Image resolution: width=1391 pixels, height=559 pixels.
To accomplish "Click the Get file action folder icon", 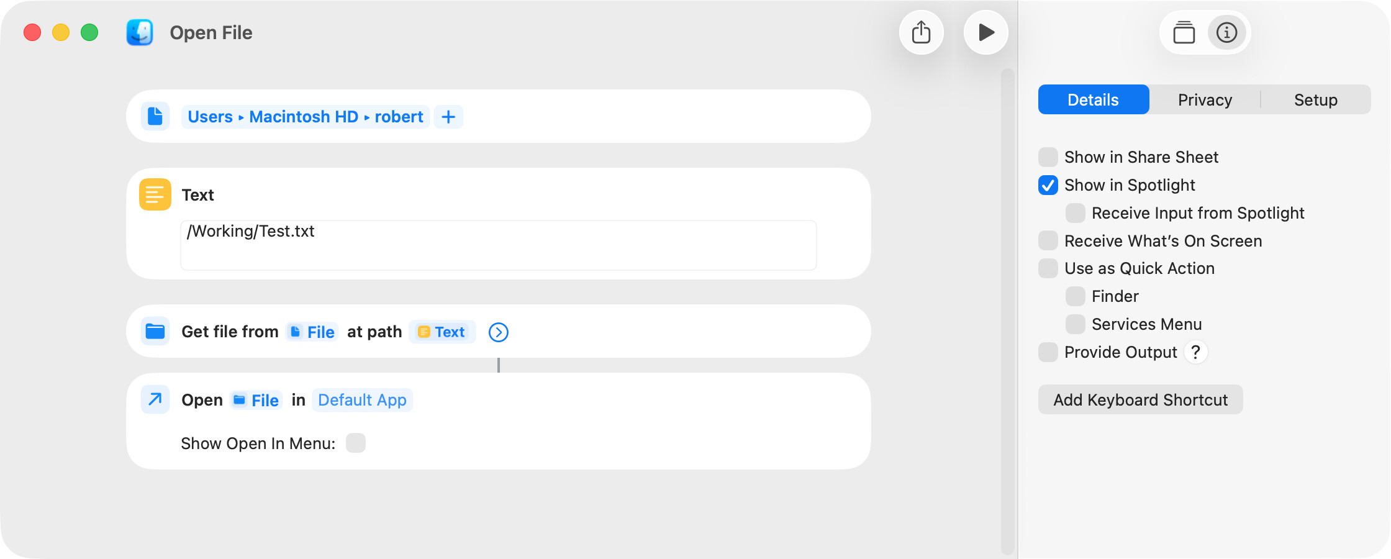I will pos(155,332).
